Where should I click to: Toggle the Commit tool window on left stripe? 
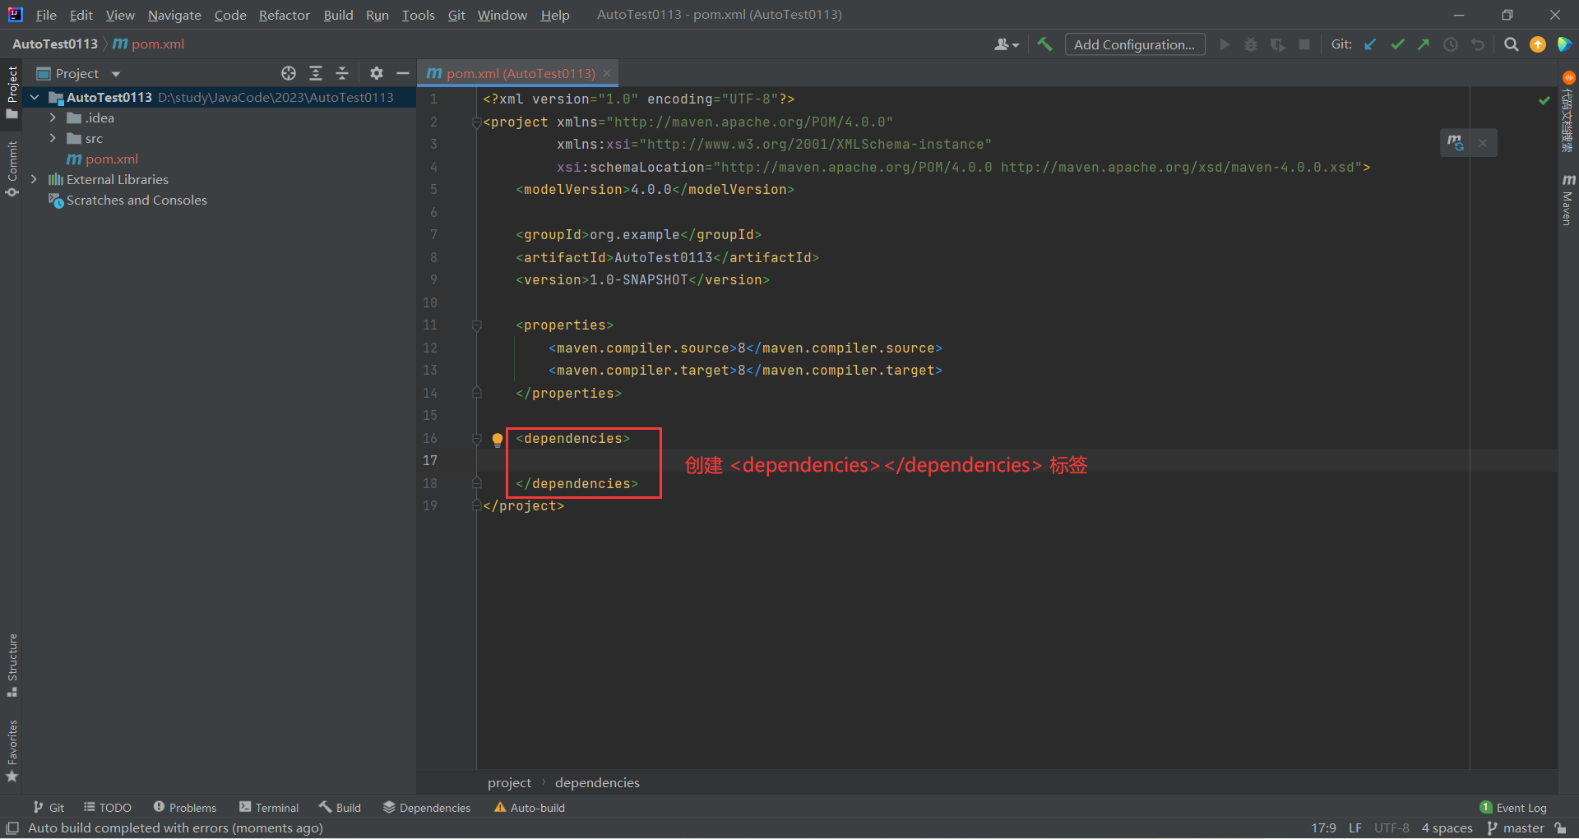(12, 169)
